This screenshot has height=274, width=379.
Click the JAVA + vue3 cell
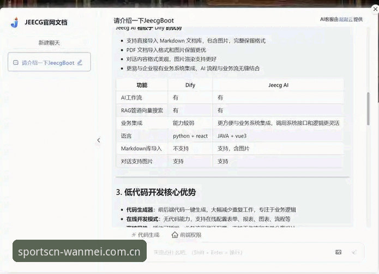(x=278, y=136)
